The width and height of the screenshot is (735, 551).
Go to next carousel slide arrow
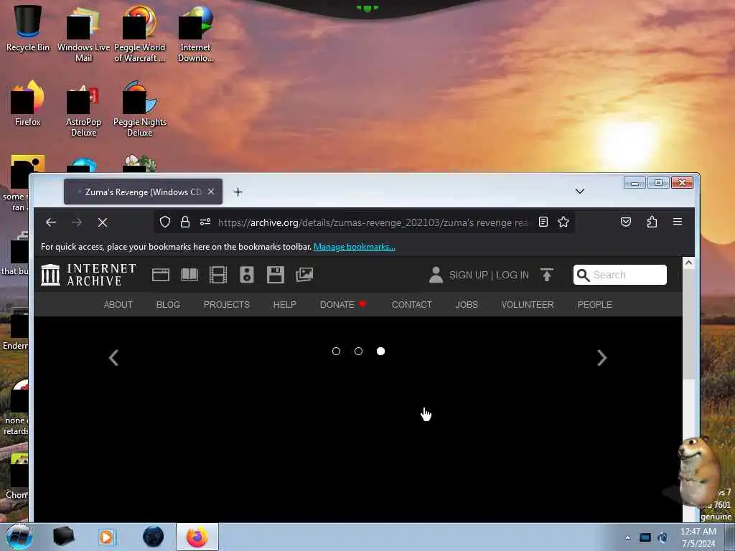click(602, 358)
